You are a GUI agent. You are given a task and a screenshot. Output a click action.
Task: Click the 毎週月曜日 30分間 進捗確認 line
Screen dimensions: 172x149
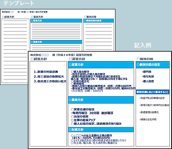[x=92, y=113]
